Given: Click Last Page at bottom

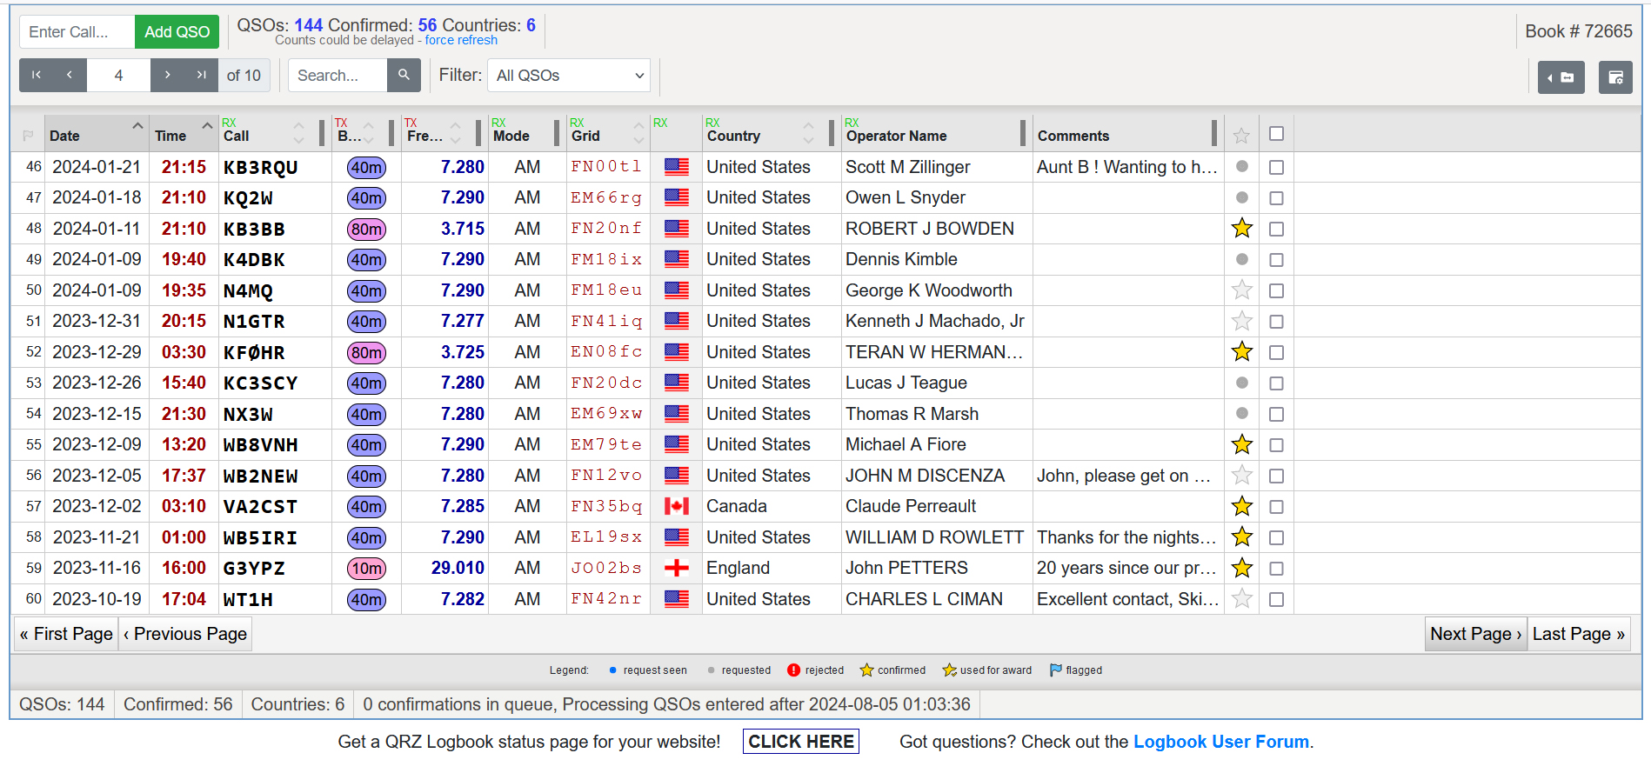Looking at the screenshot, I should pyautogui.click(x=1579, y=634).
